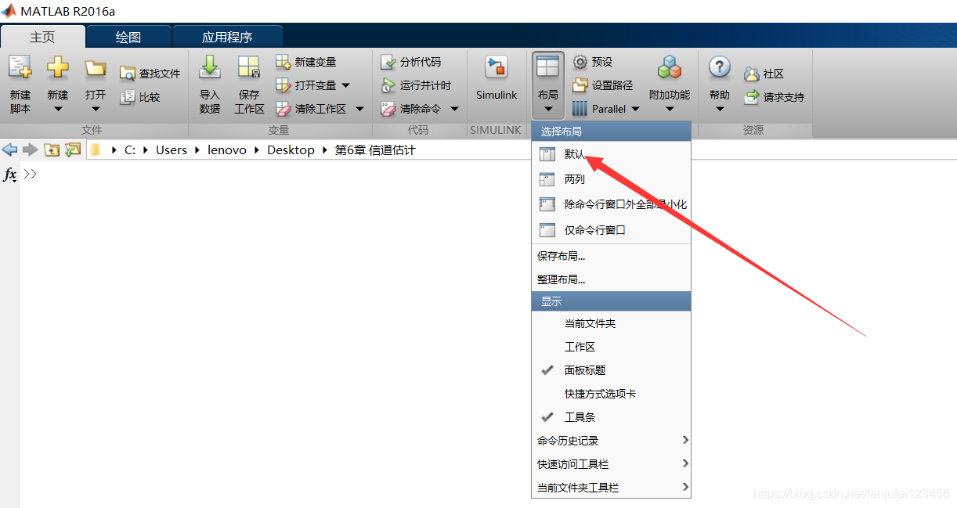
Task: Click the New Variable (新建变量) icon
Action: click(283, 62)
